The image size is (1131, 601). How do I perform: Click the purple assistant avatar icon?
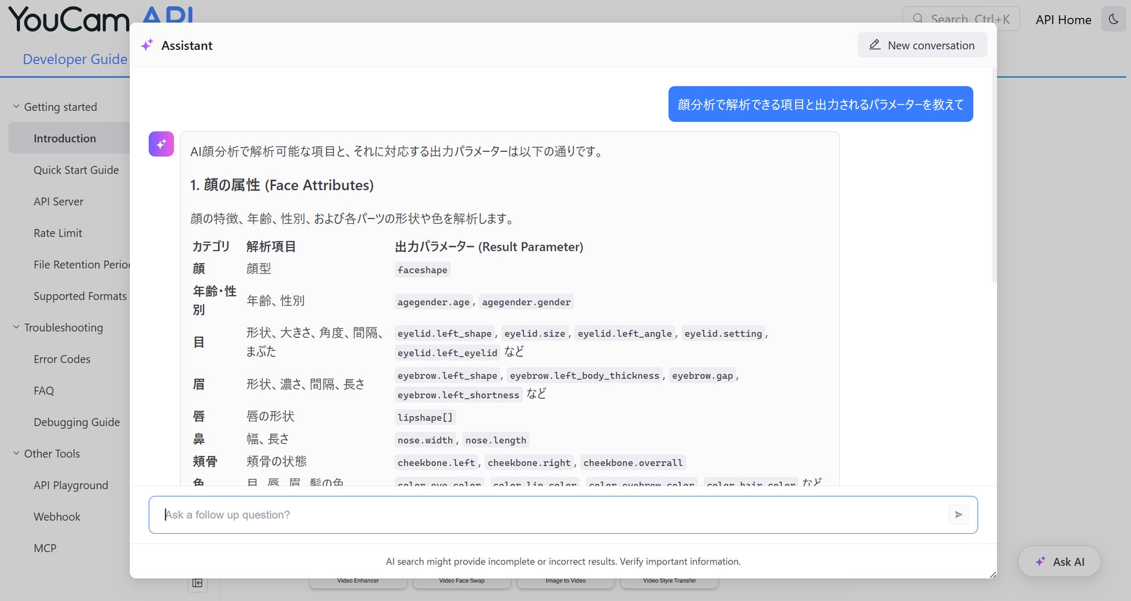click(161, 144)
